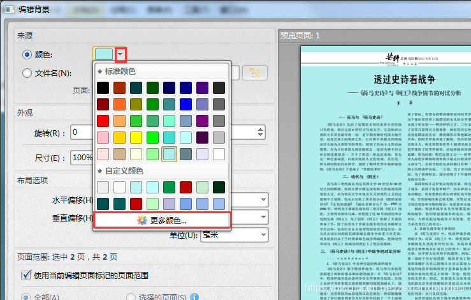Choose white in the standard colors bottom row

219,154
